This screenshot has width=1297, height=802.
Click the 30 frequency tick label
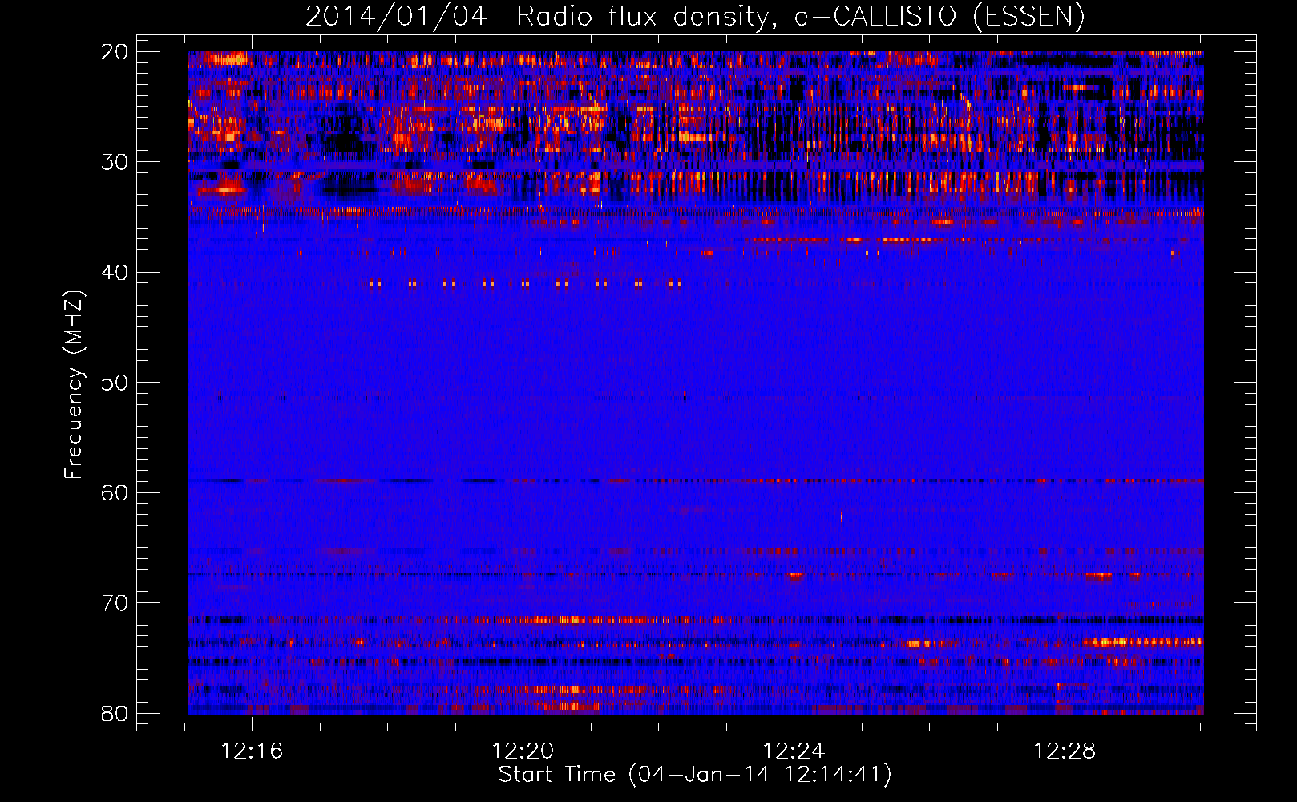[115, 162]
